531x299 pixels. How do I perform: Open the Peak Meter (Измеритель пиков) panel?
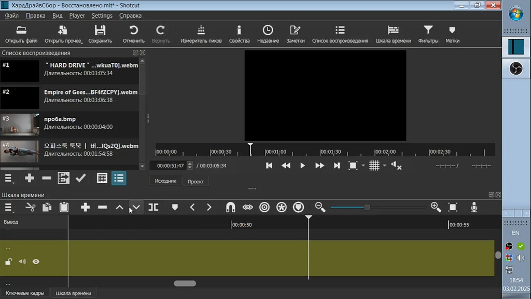(x=201, y=34)
